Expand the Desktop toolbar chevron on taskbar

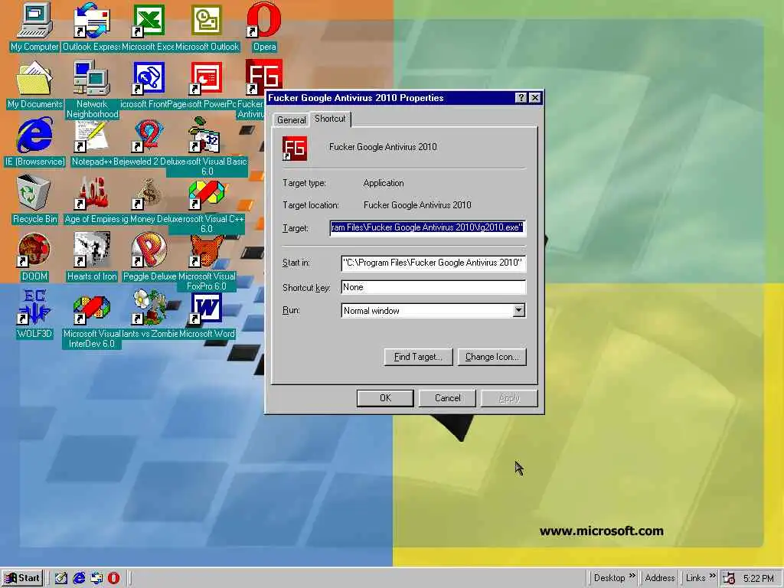(x=632, y=576)
